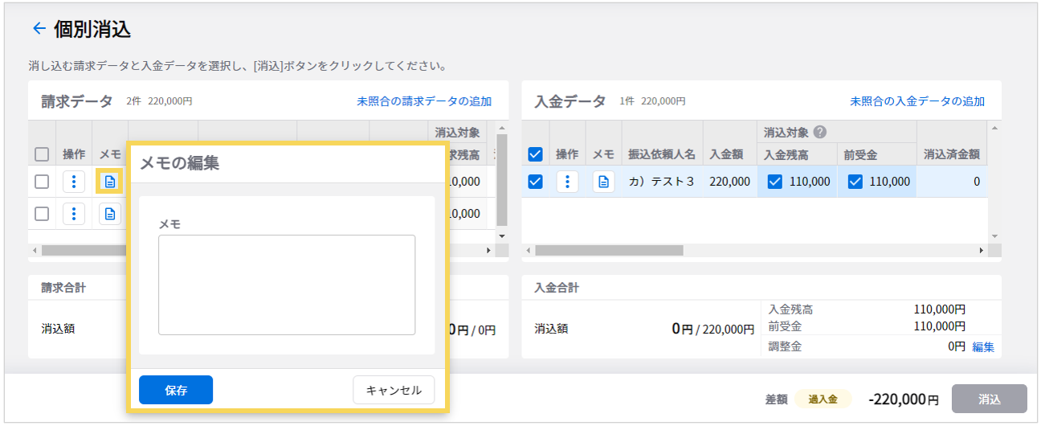Click the help icon beside 消込対象
Image resolution: width=1041 pixels, height=426 pixels.
click(820, 133)
